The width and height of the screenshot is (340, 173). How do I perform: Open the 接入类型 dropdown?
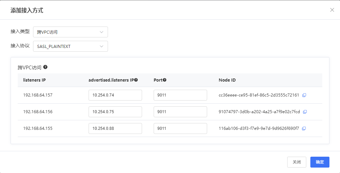[x=70, y=32]
